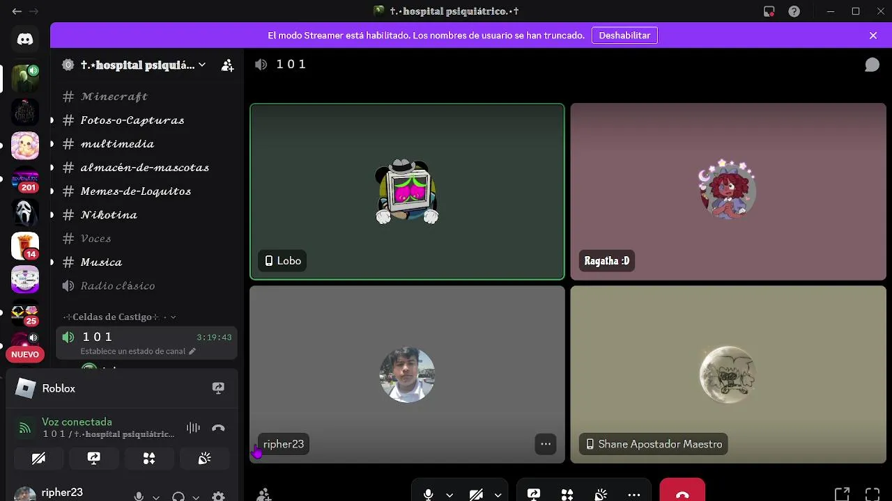The height and width of the screenshot is (501, 892).
Task: Mute microphone in the user panel
Action: click(x=139, y=497)
